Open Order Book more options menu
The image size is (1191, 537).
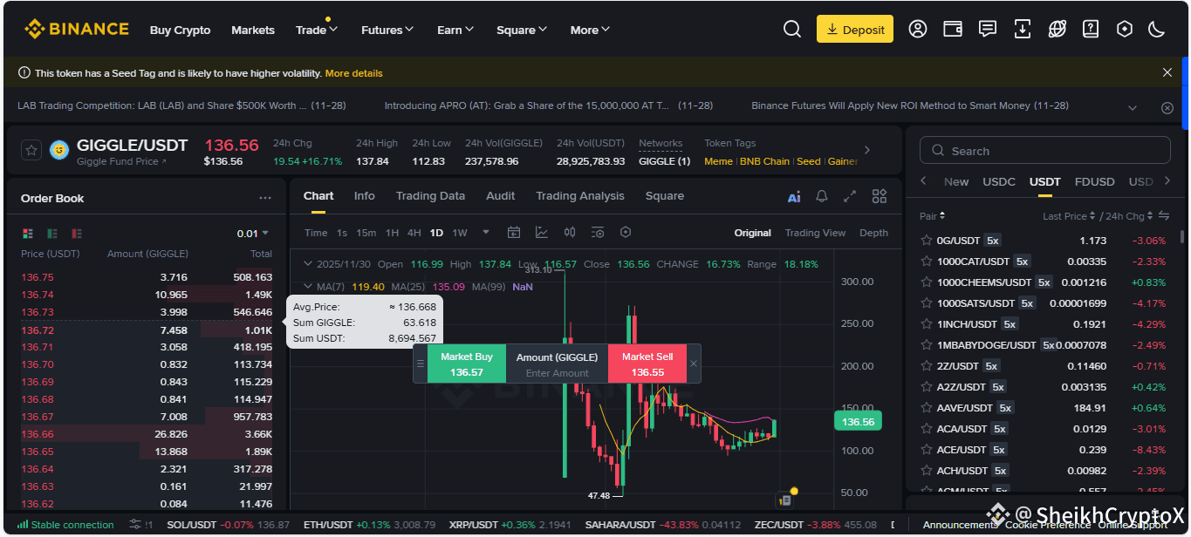coord(265,199)
